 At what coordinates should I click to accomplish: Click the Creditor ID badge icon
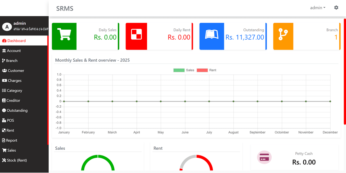(4, 101)
